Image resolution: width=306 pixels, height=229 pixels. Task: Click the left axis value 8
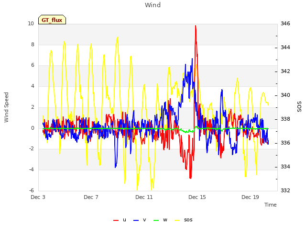[33, 44]
